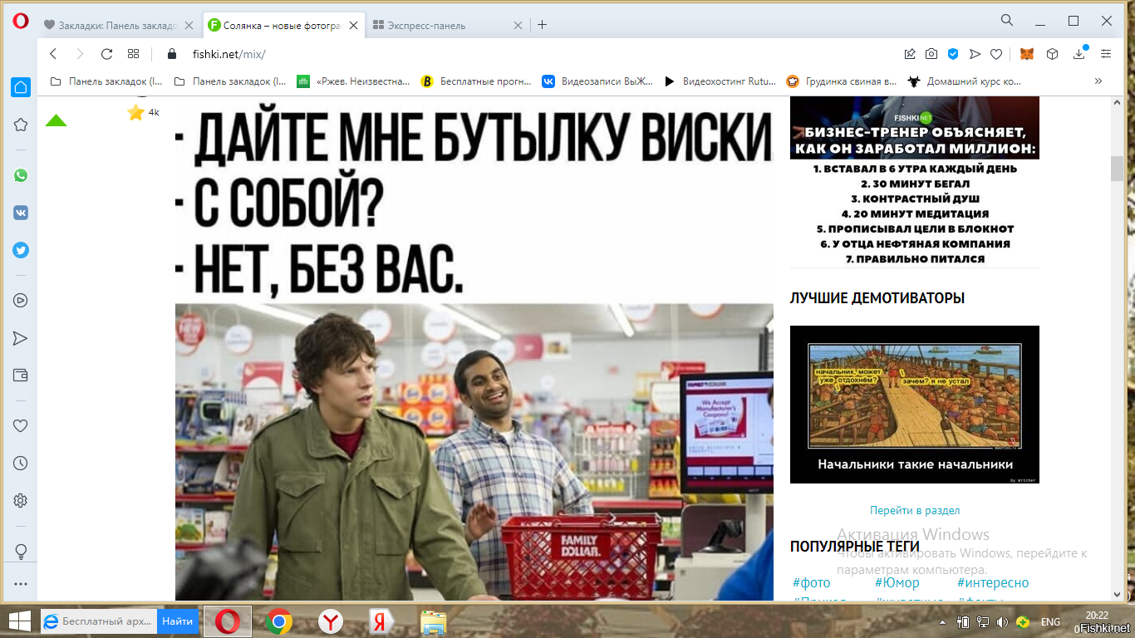
Task: Click the page vertical scrollbar thumb
Action: (x=1117, y=168)
